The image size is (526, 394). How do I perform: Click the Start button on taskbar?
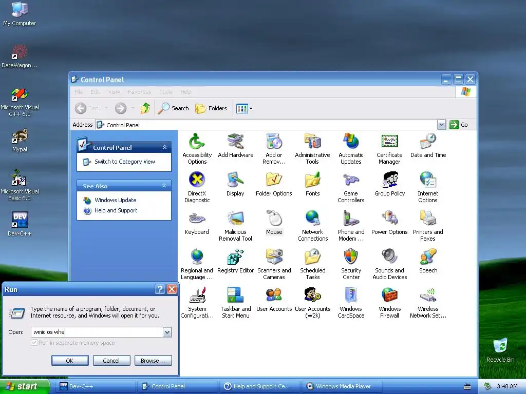(25, 386)
